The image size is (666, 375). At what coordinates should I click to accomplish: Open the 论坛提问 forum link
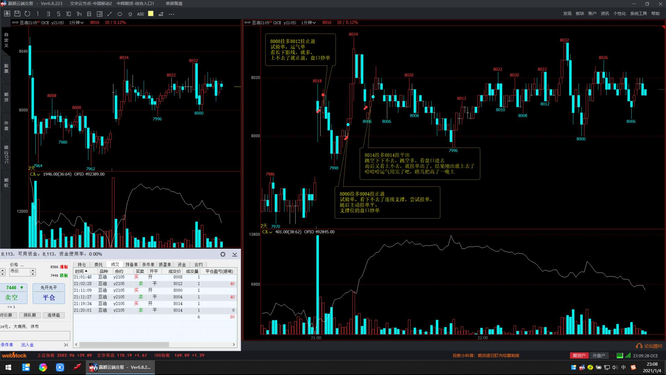(649, 346)
